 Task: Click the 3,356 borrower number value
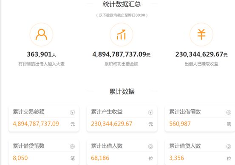pos(176,158)
